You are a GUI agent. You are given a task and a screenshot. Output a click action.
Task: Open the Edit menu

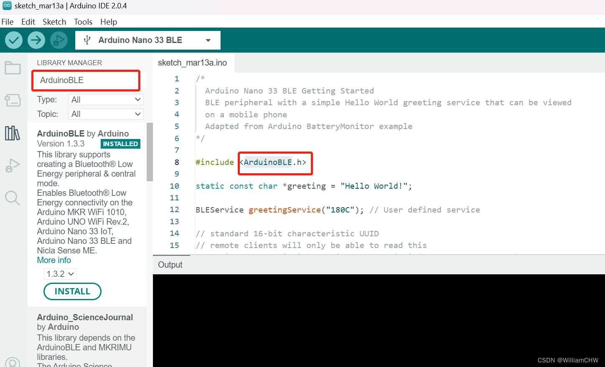pyautogui.click(x=28, y=22)
